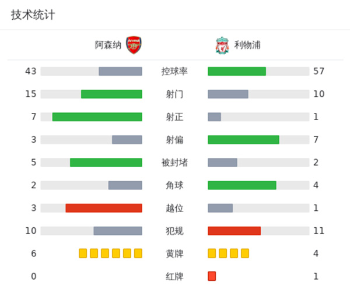Screen dimensions: 350x289
Task: Click the Liverpool club crest
Action: point(222,45)
